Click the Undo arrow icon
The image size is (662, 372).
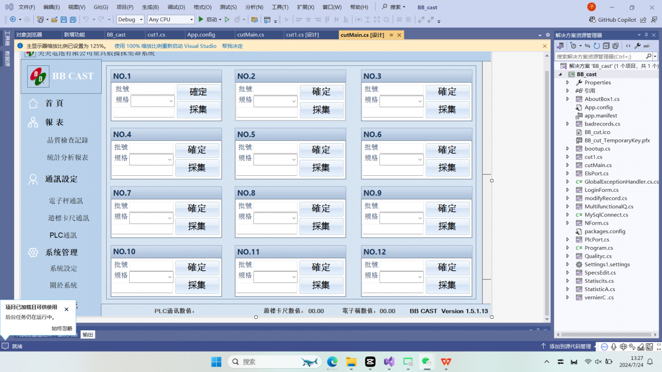click(86, 19)
